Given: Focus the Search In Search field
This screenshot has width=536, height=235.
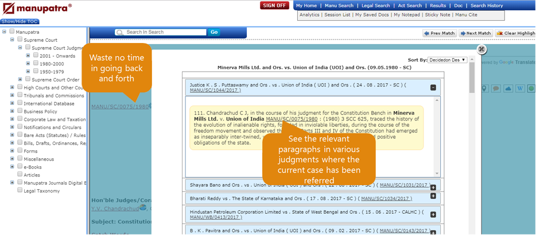Looking at the screenshot, I should [161, 32].
